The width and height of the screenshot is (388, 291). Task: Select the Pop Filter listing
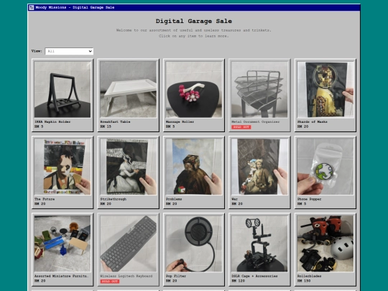point(194,249)
